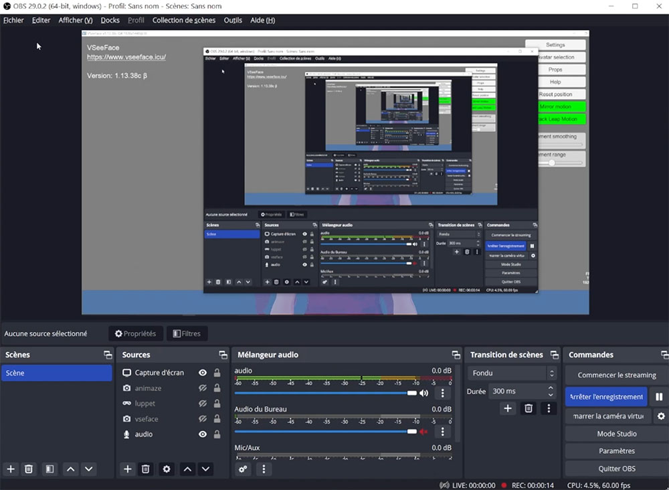Pause the recording
The height and width of the screenshot is (490, 669).
(x=659, y=396)
